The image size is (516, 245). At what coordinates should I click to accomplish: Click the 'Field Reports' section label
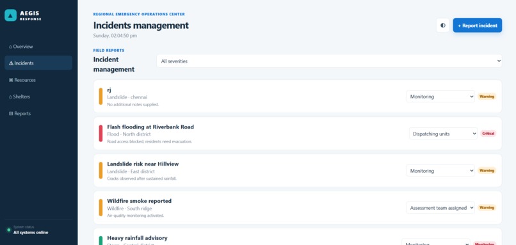click(x=109, y=51)
